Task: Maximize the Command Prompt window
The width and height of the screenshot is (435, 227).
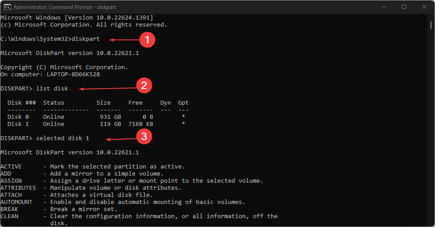Action: tap(404, 7)
